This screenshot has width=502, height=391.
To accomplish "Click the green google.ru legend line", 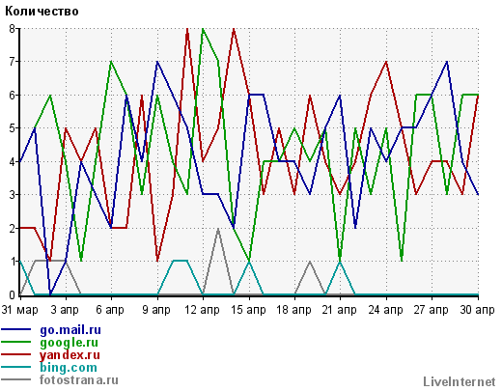I will click(x=16, y=342).
